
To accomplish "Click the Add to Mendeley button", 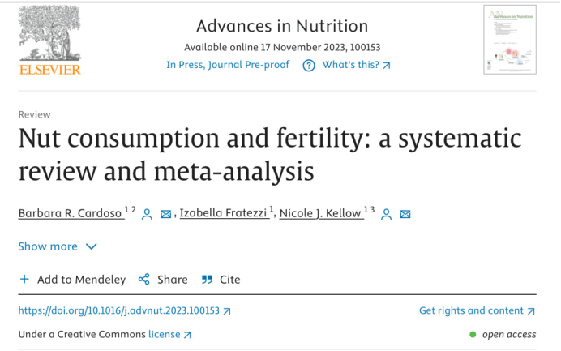I will coord(81,280).
